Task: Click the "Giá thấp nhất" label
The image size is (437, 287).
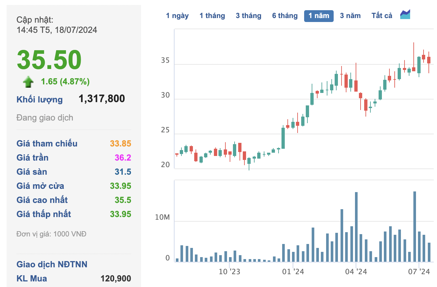Action: click(x=44, y=214)
